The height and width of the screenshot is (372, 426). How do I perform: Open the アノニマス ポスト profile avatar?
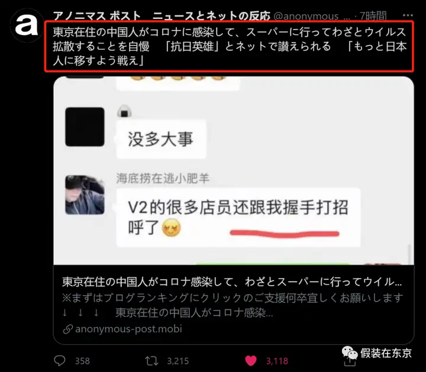(27, 25)
